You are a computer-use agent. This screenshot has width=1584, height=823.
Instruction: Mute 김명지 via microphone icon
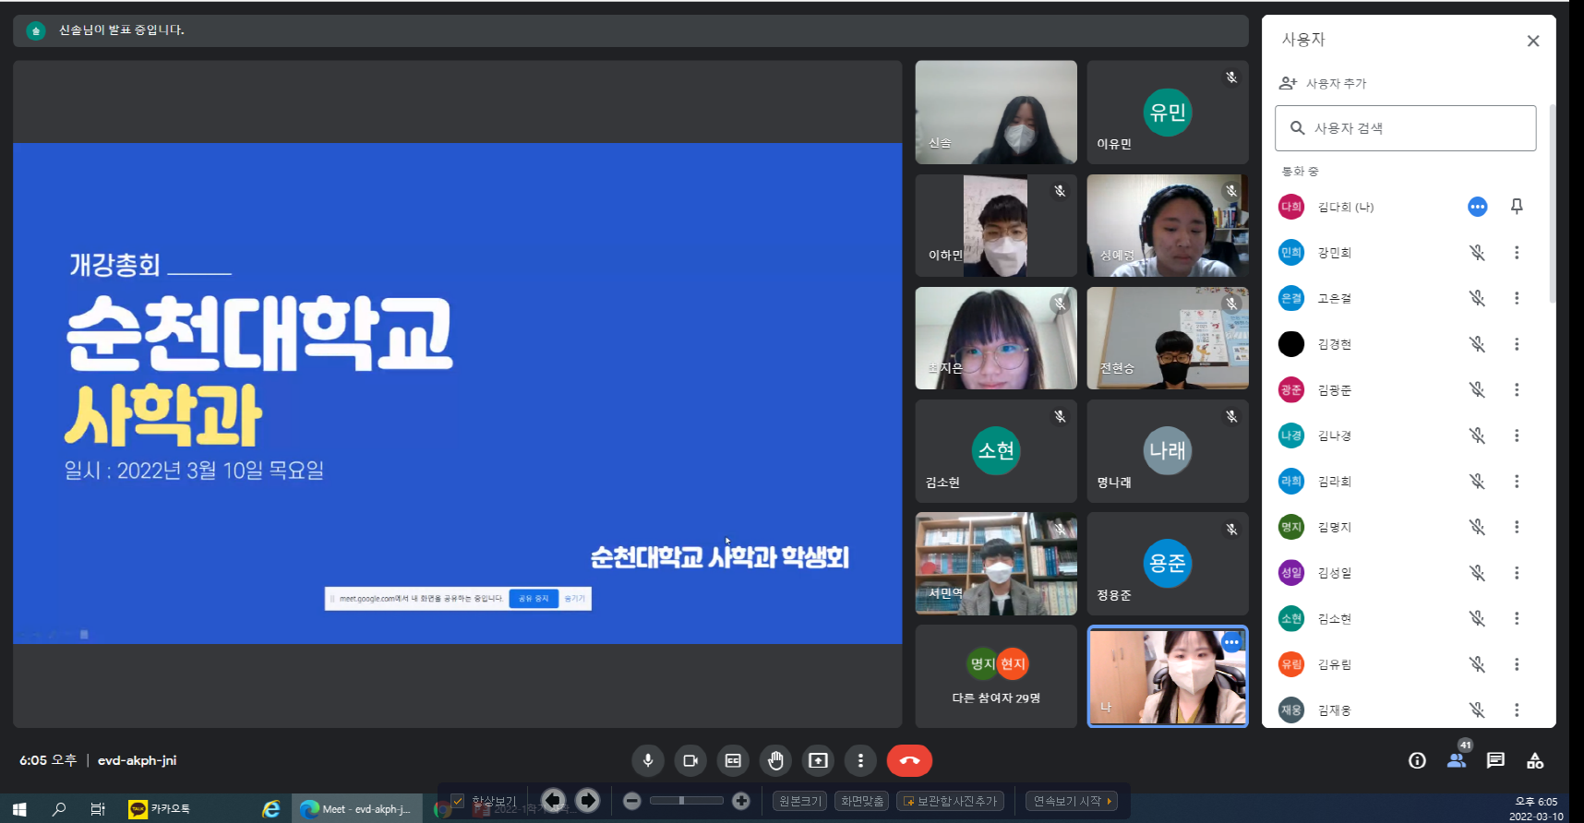(x=1478, y=527)
